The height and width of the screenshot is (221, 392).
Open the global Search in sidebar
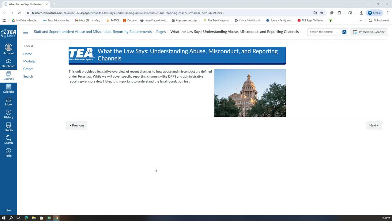click(9, 140)
